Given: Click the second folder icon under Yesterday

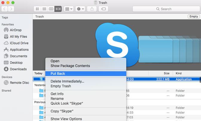Looking at the screenshot, I should pyautogui.click(x=41, y=95).
